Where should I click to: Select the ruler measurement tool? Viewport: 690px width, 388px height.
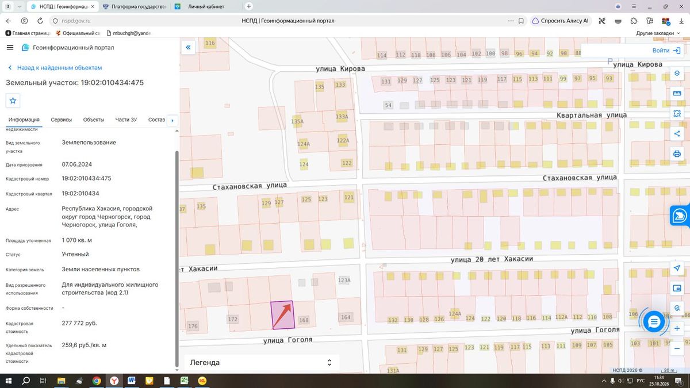coord(677,94)
